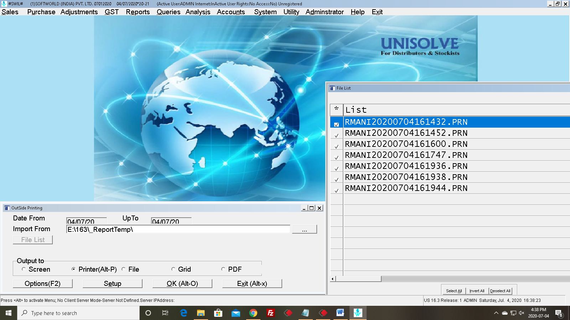Toggle checkmark for RMANI20200704161452.PRN
Image resolution: width=570 pixels, height=320 pixels.
336,135
